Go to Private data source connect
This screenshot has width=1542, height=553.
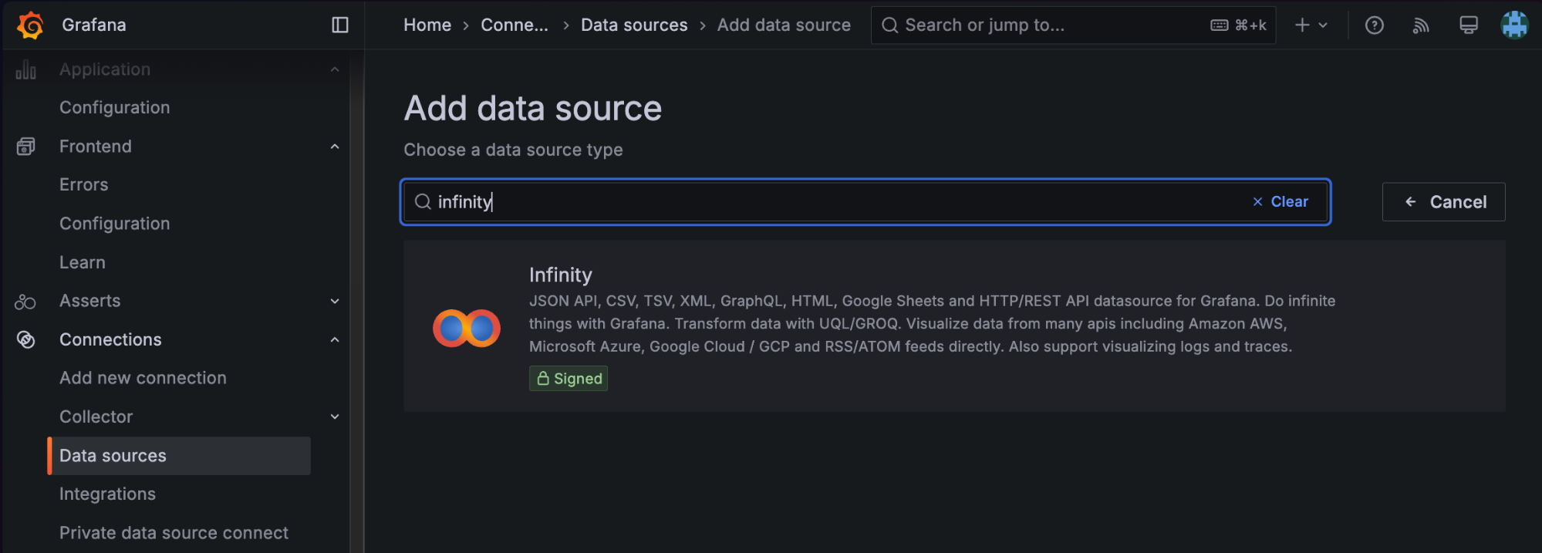(174, 532)
